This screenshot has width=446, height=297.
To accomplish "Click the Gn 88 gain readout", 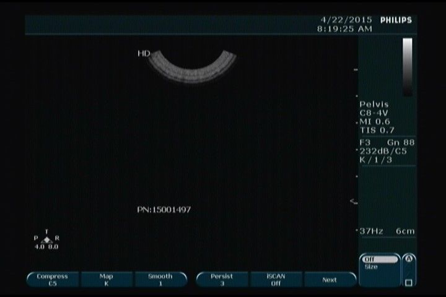I will [400, 142].
